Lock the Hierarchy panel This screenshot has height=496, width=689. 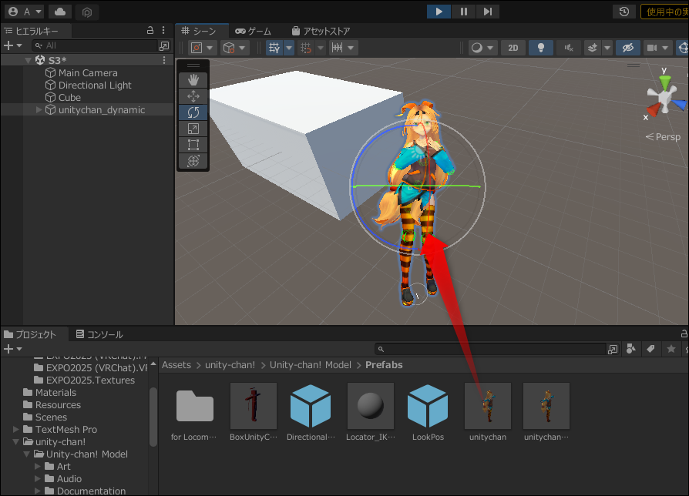[x=150, y=30]
